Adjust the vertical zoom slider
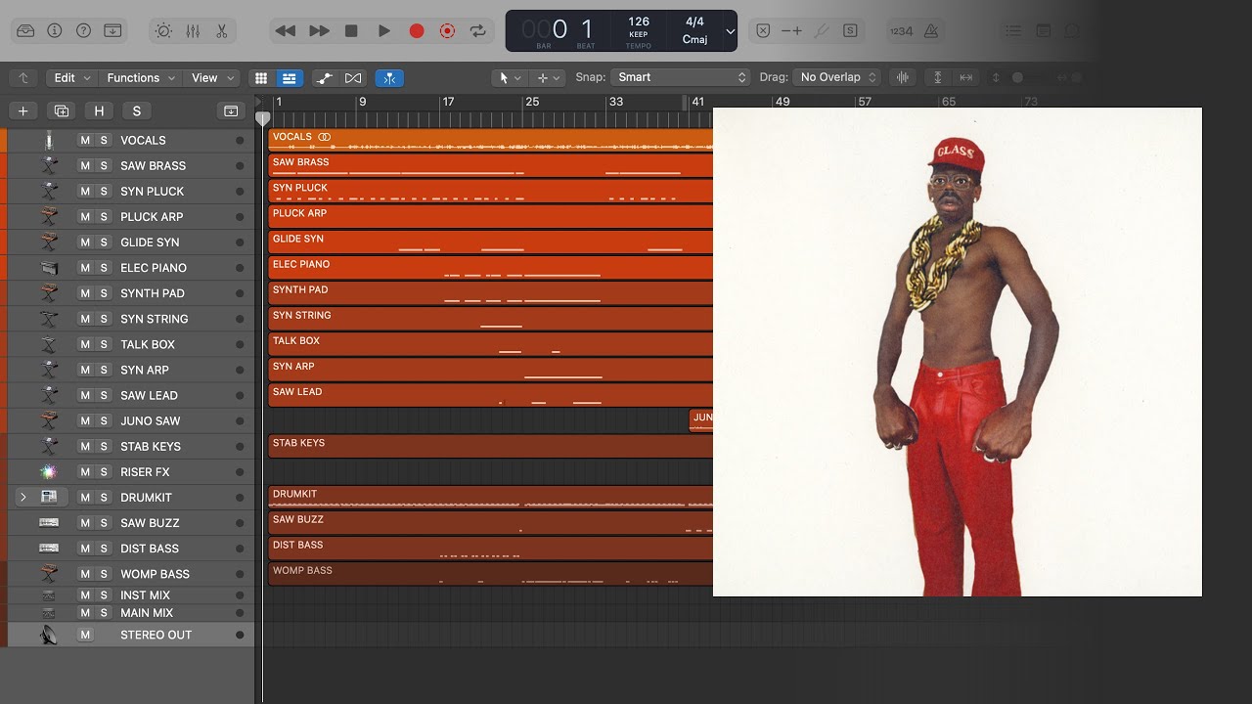Screen dimensions: 1252x704 [1017, 78]
